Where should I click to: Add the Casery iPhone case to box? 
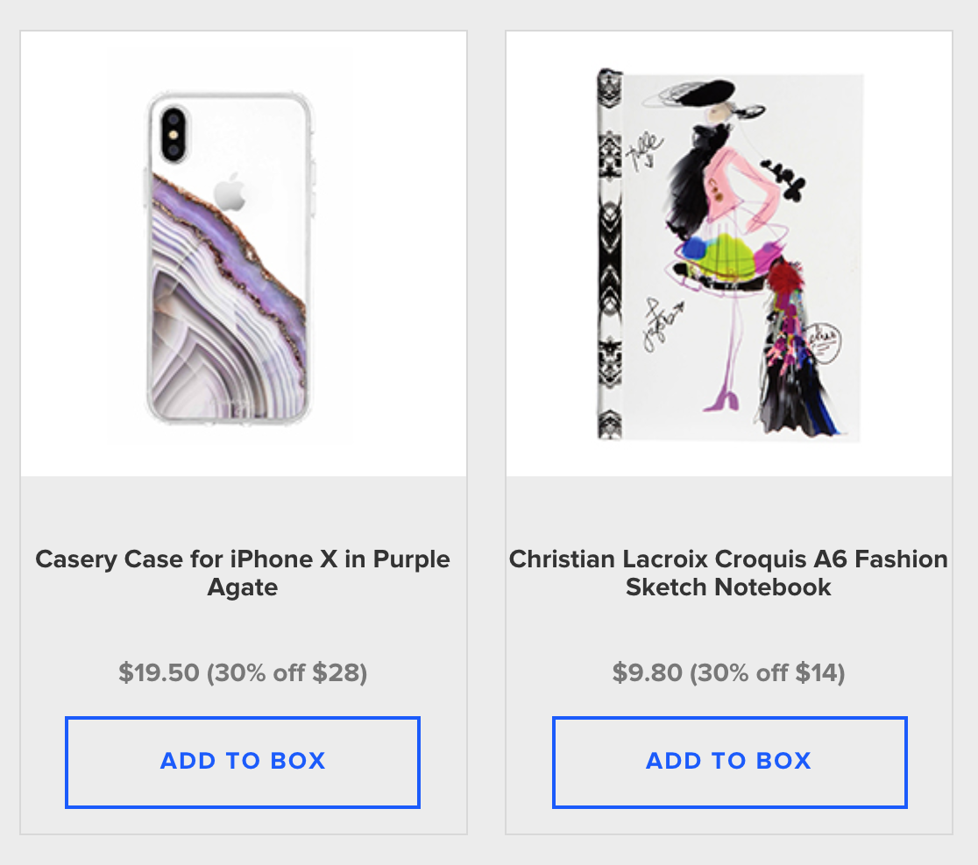coord(243,763)
